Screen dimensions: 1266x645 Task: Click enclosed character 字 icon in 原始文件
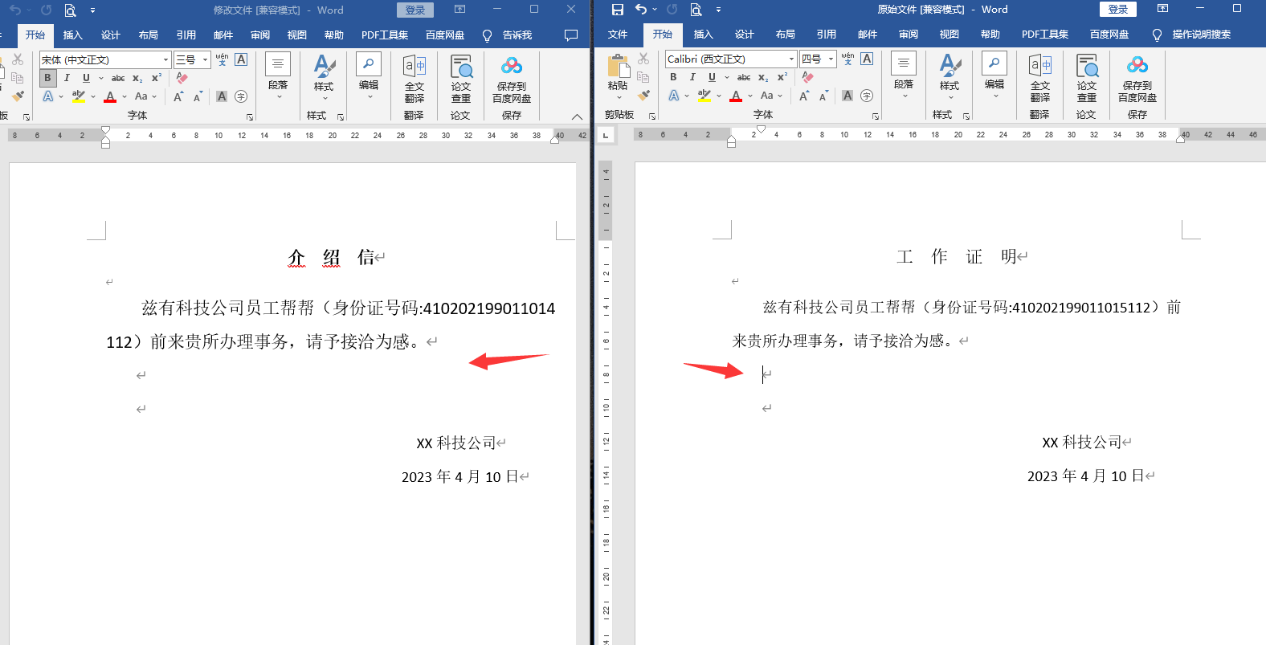pyautogui.click(x=867, y=96)
